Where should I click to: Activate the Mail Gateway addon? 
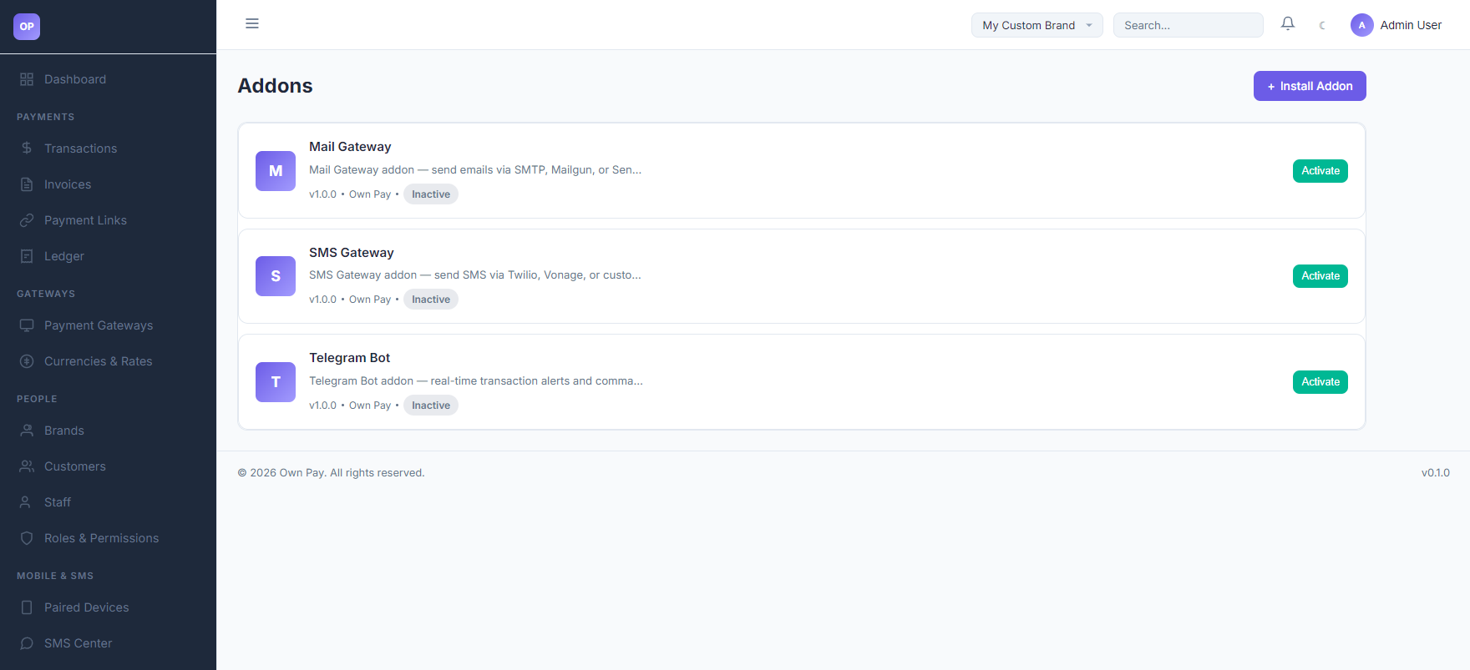1320,171
